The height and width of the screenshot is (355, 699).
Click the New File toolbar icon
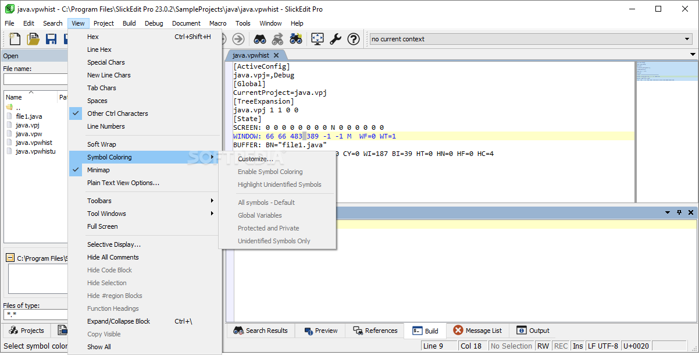(x=15, y=39)
